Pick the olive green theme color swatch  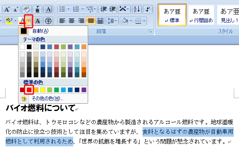[x=64, y=47]
